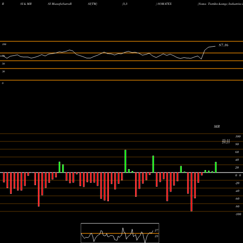The width and height of the screenshot is (243, 243).
Task: Open the mini oscillator thumbnail chart
Action: [x=120, y=233]
